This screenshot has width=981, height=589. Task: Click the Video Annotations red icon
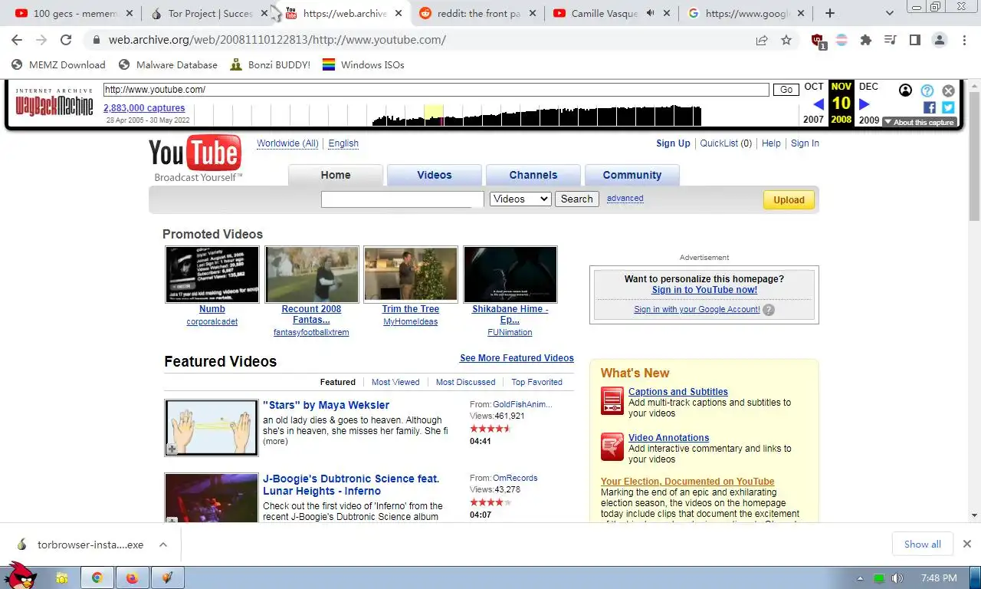(612, 447)
